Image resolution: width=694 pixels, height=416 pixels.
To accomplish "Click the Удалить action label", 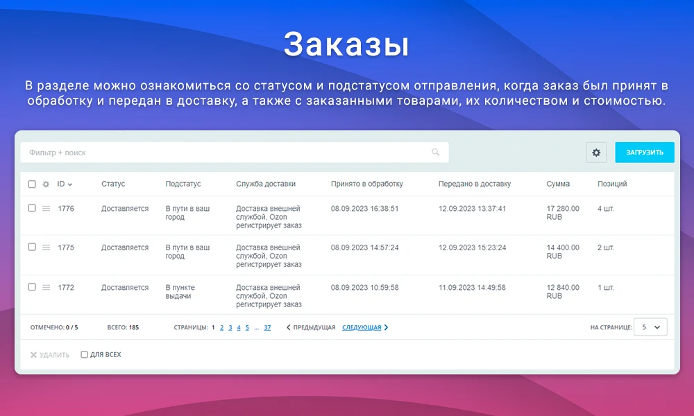I will [54, 354].
